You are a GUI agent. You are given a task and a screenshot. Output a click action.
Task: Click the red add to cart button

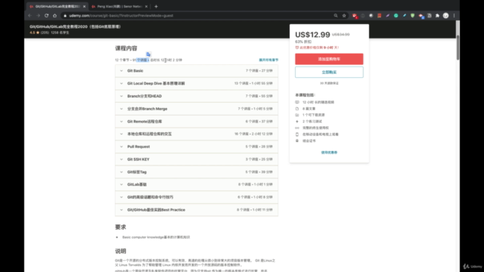point(329,59)
